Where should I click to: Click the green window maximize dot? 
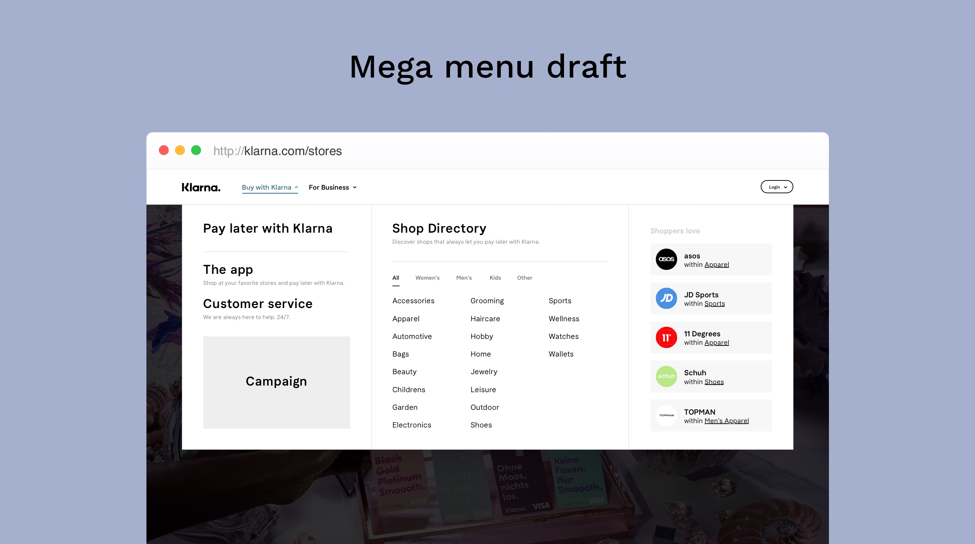tap(196, 150)
